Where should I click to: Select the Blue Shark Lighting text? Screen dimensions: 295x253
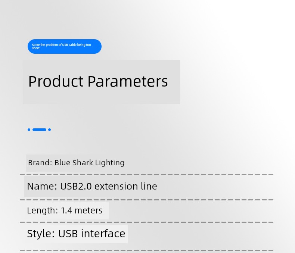coord(89,163)
